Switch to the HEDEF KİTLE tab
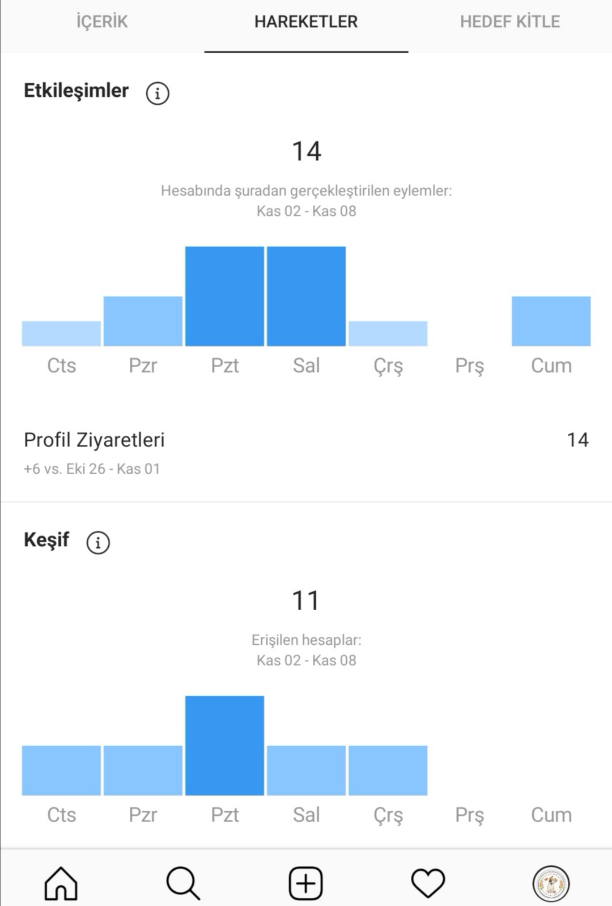 (x=510, y=22)
